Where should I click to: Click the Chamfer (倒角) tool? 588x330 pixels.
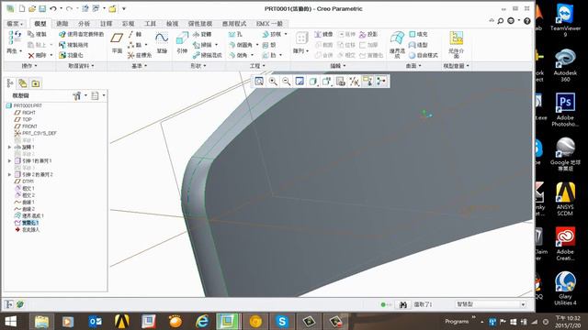tap(239, 55)
